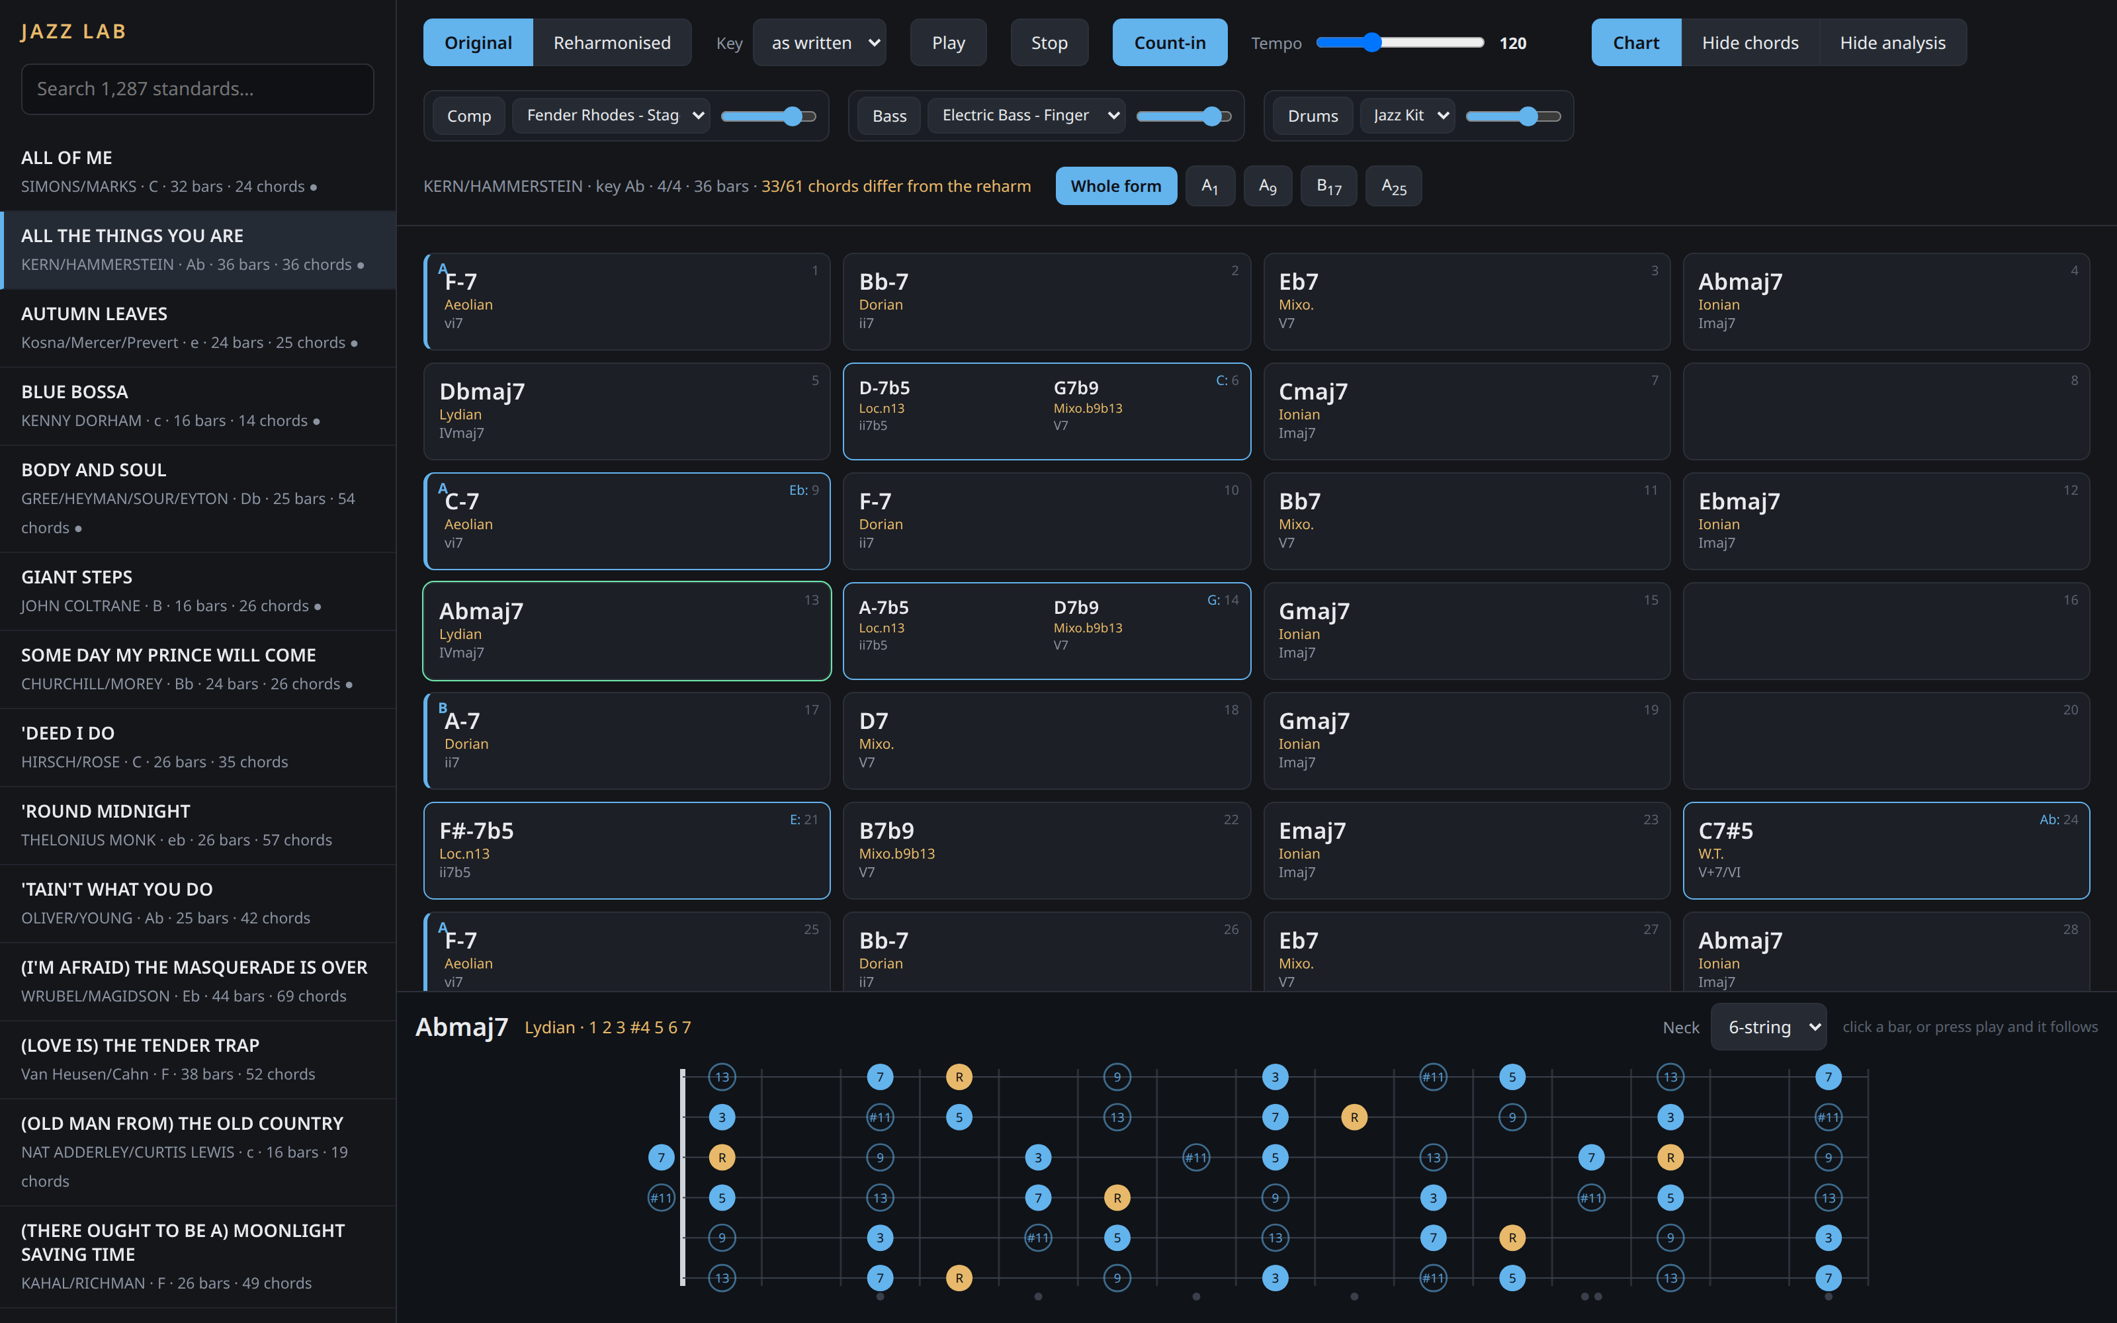Jump to section A1 tab
2117x1323 pixels.
[x=1210, y=185]
